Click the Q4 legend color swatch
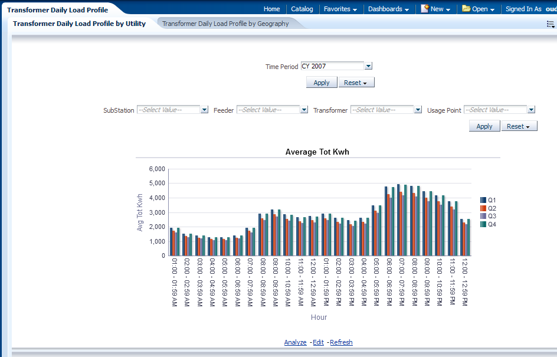Image resolution: width=557 pixels, height=357 pixels. 483,224
